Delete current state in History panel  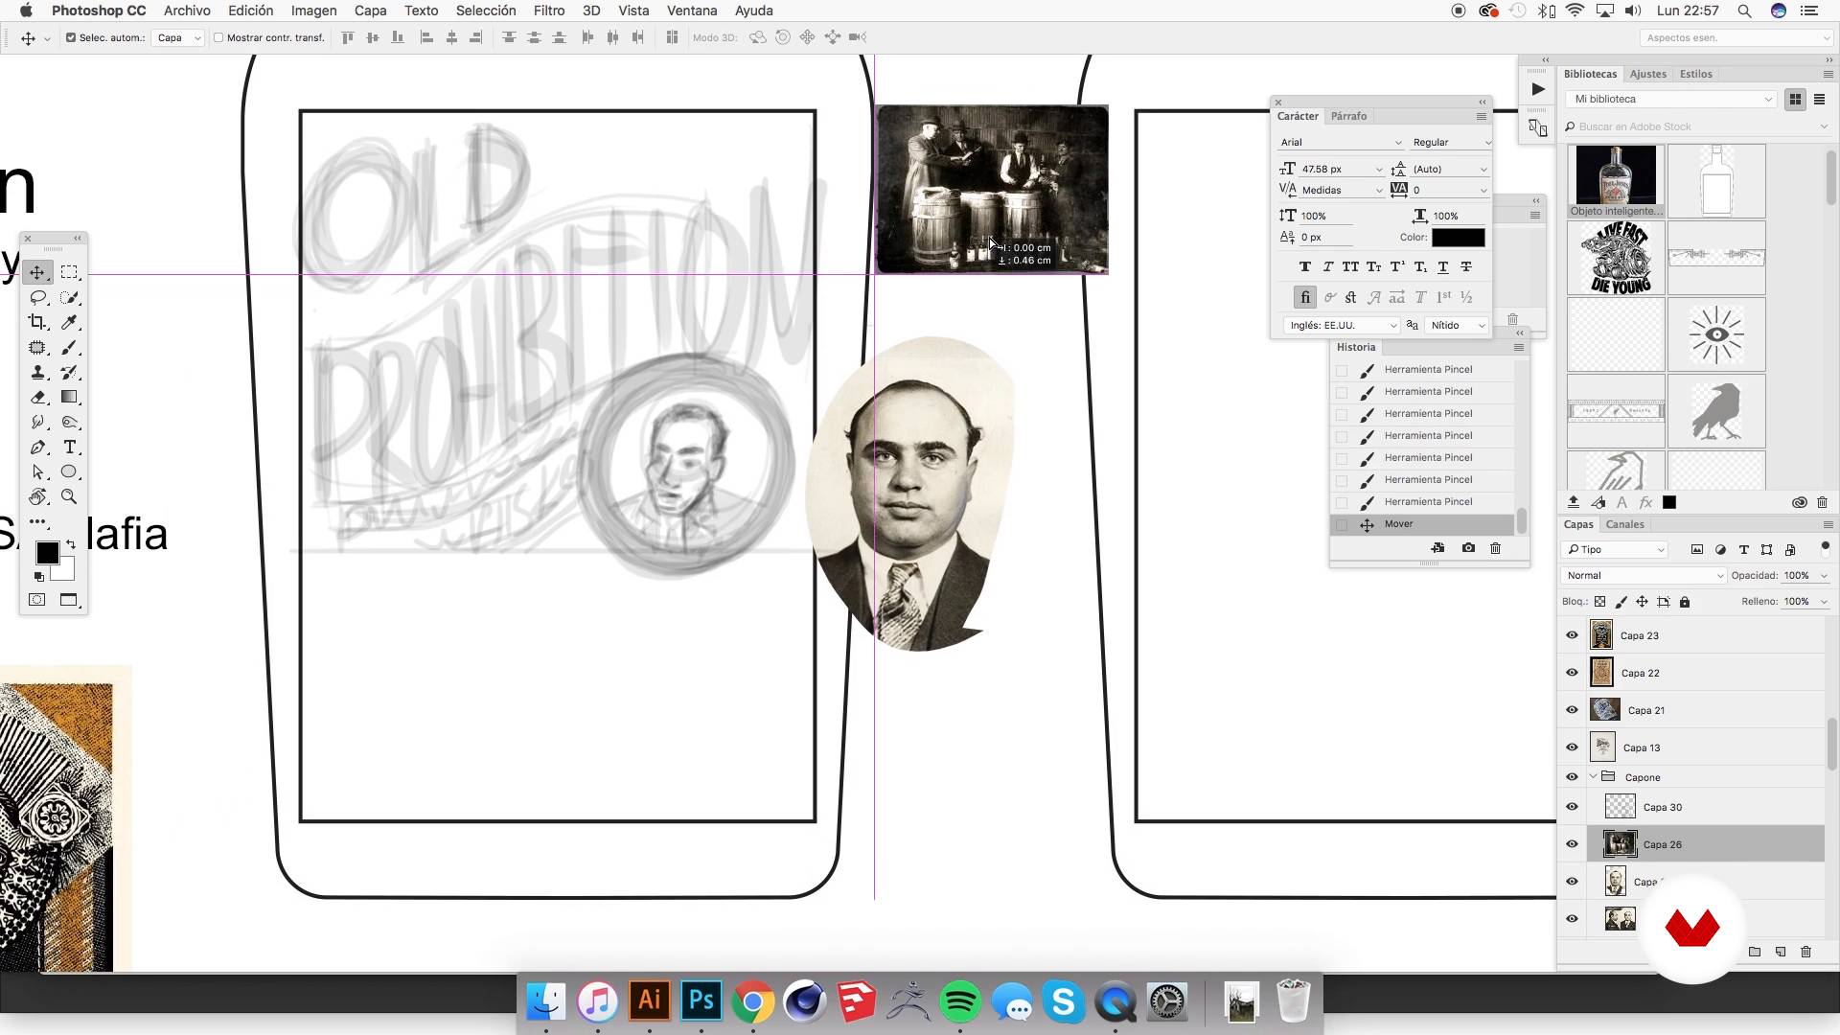(1495, 548)
